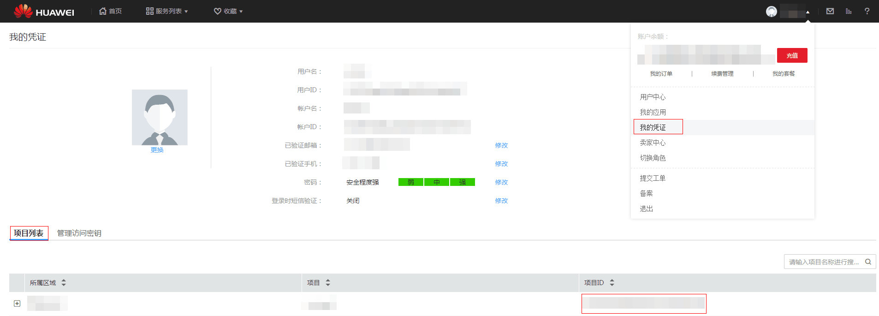The height and width of the screenshot is (316, 879).
Task: Collapse the account menu arrow
Action: 808,12
